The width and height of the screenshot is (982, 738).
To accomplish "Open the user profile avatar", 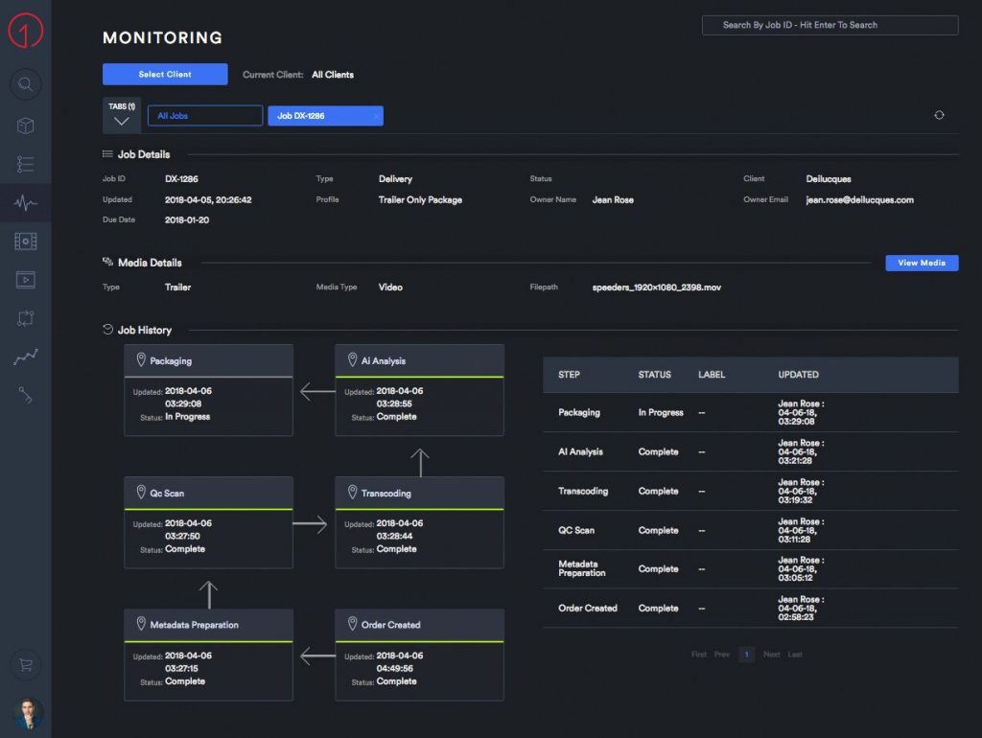I will tap(27, 713).
